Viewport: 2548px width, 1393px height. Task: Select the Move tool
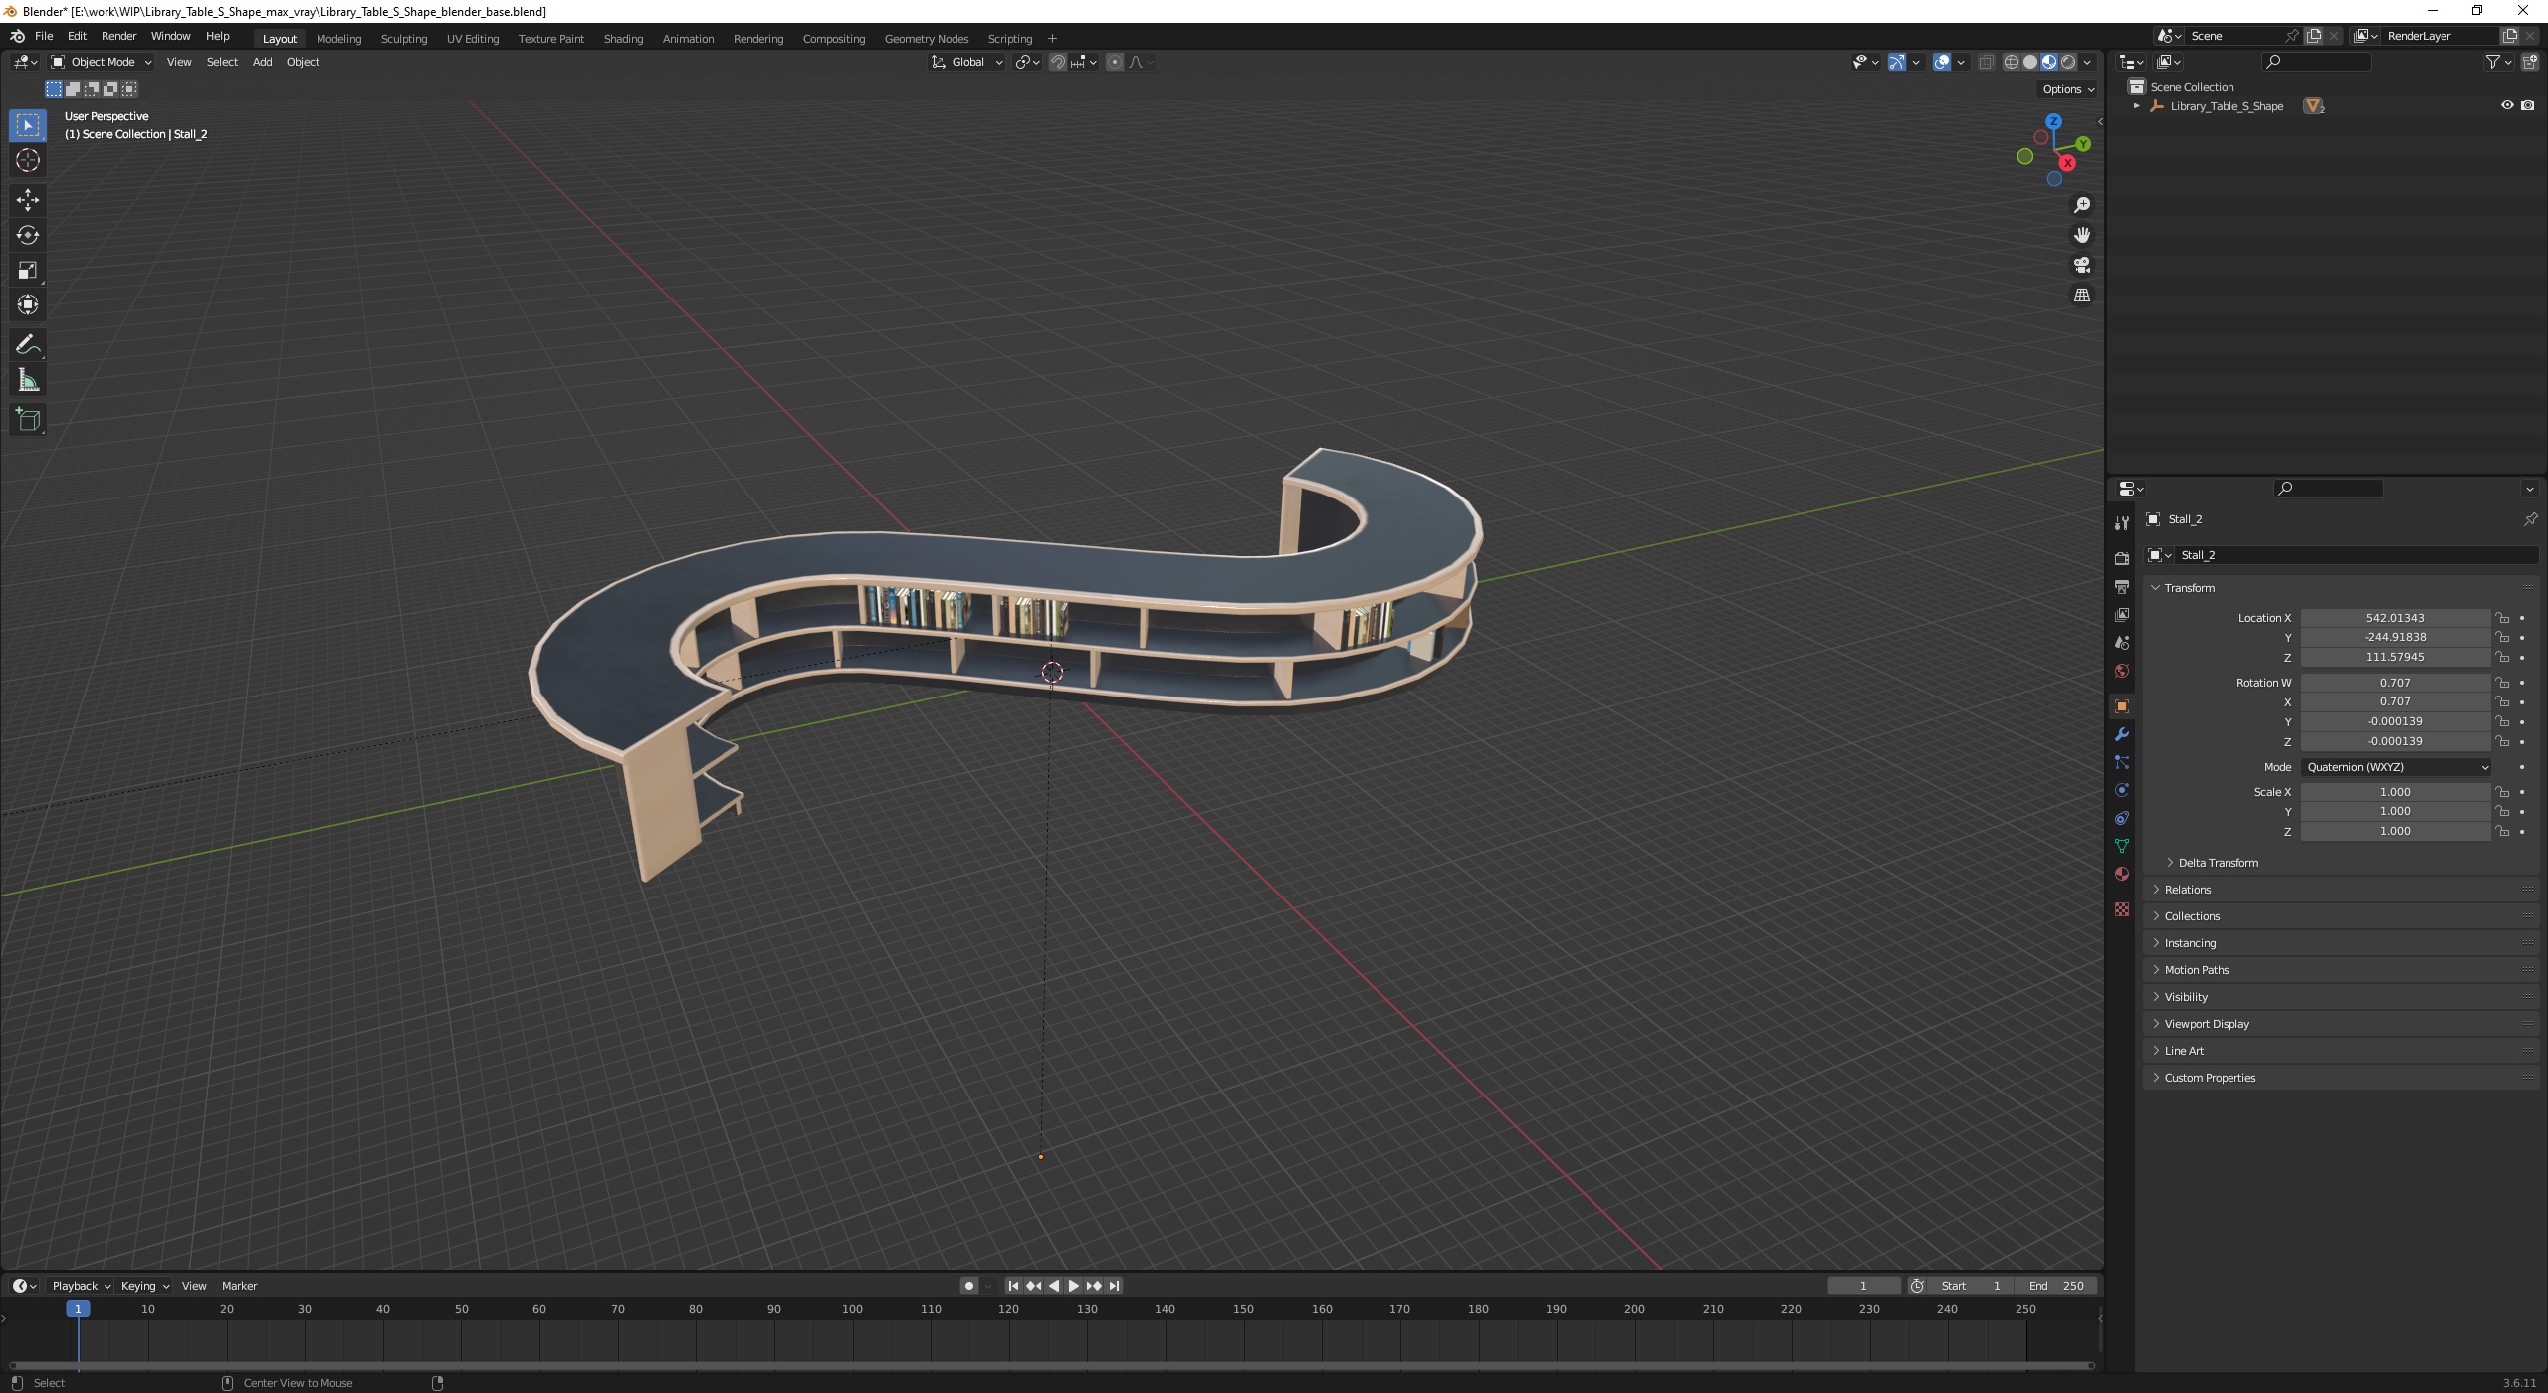[28, 200]
